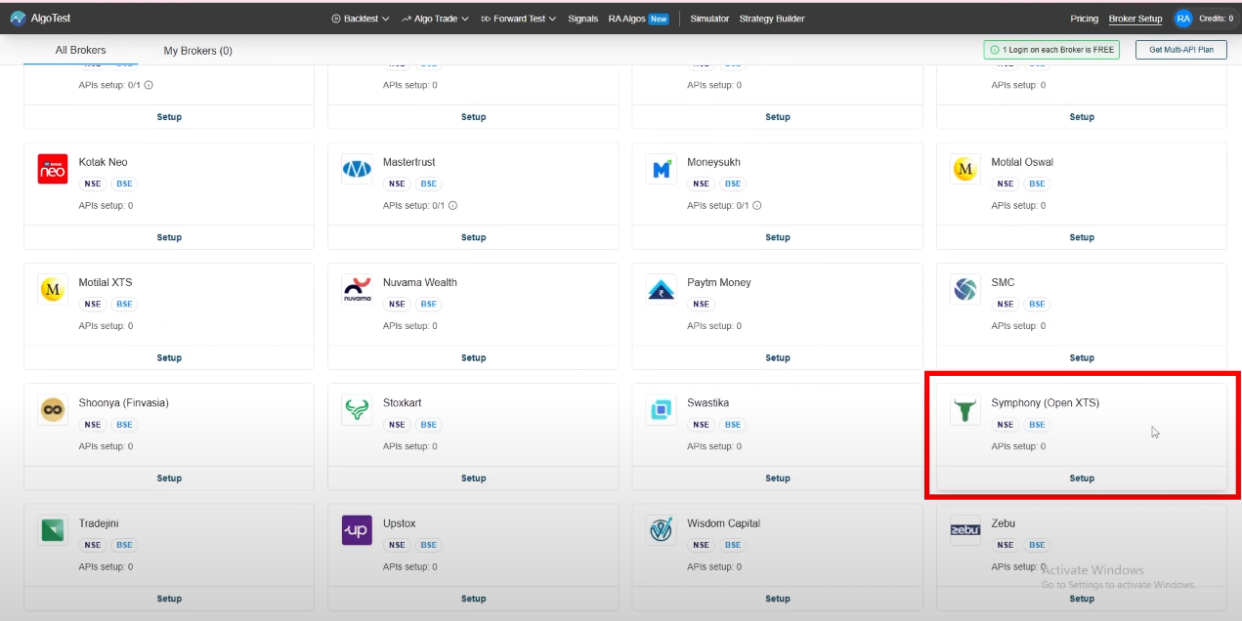1242x621 pixels.
Task: Click Setup for Paytm Money
Action: click(778, 357)
